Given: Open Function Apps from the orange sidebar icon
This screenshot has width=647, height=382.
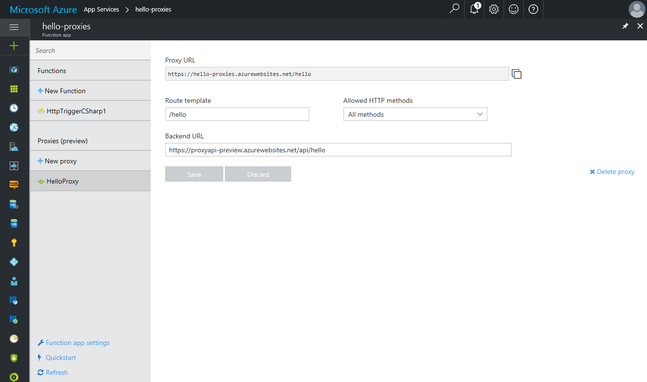Looking at the screenshot, I should 14,185.
